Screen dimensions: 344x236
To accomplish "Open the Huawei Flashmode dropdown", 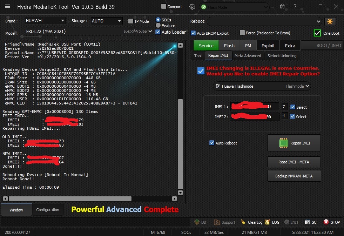I will pos(262,86).
